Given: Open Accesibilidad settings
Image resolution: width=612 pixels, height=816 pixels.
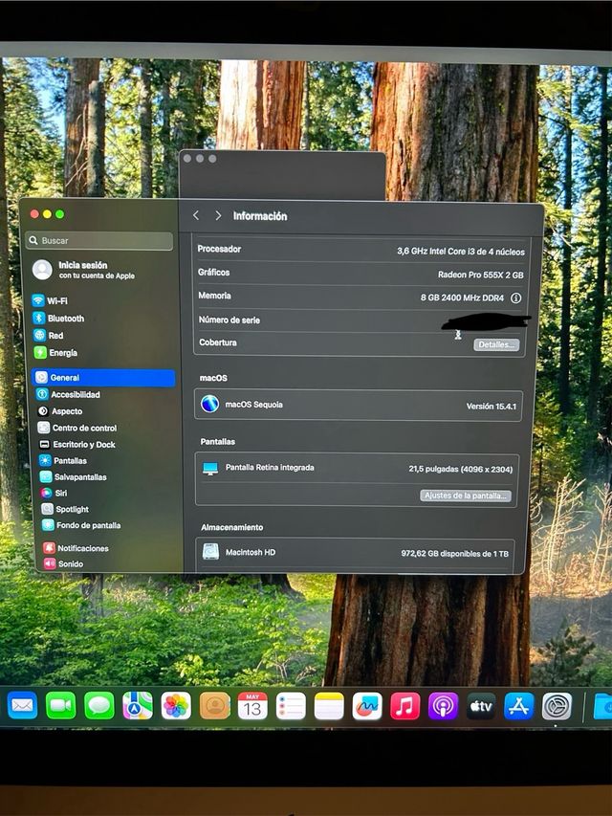Looking at the screenshot, I should (x=103, y=394).
